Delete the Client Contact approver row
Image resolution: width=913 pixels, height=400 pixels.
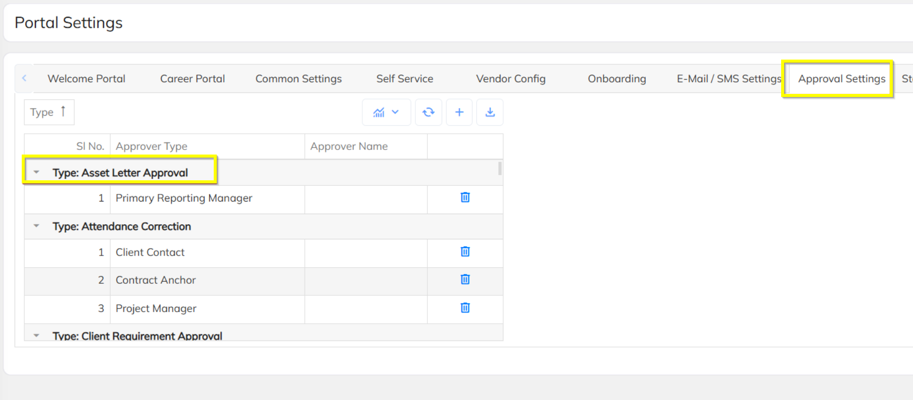(x=465, y=252)
